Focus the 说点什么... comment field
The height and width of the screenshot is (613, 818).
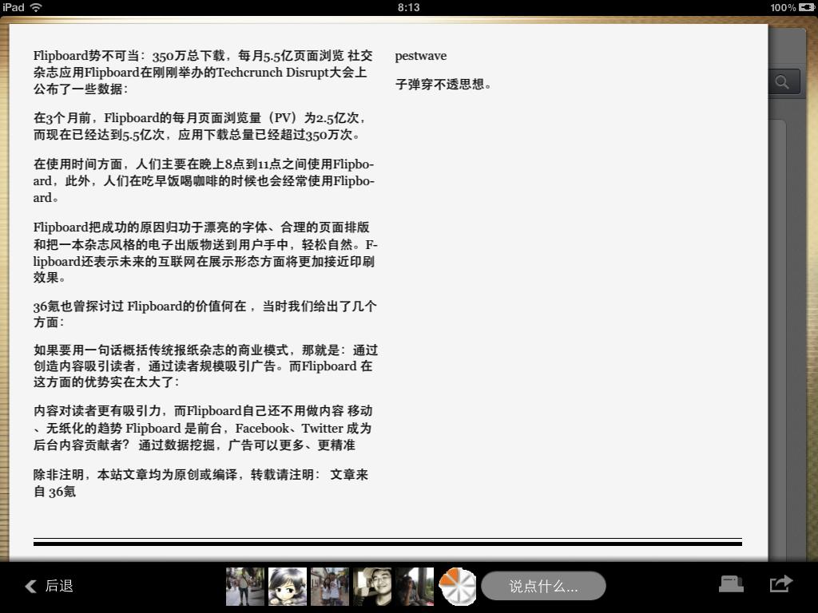point(543,586)
